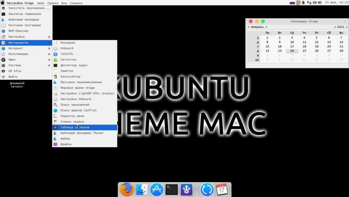Click the blue sync arrows dock icon
This screenshot has height=197, width=349.
point(207,189)
